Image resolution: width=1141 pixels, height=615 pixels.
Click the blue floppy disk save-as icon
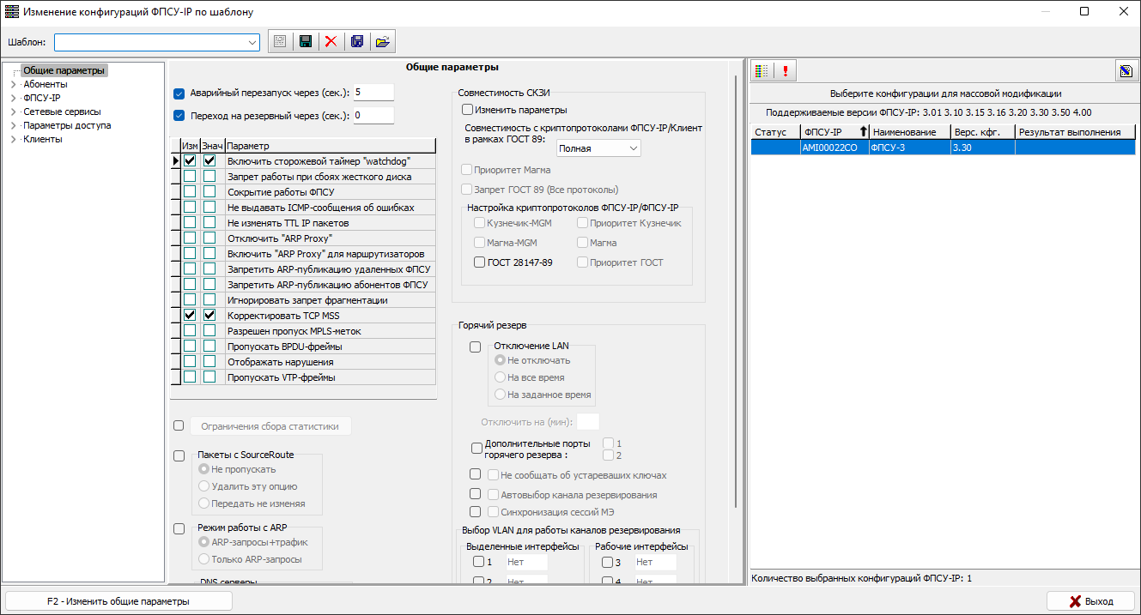pyautogui.click(x=357, y=41)
